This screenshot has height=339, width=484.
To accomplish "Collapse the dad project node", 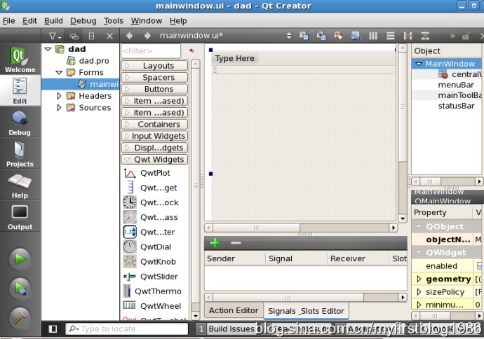I will click(x=48, y=49).
